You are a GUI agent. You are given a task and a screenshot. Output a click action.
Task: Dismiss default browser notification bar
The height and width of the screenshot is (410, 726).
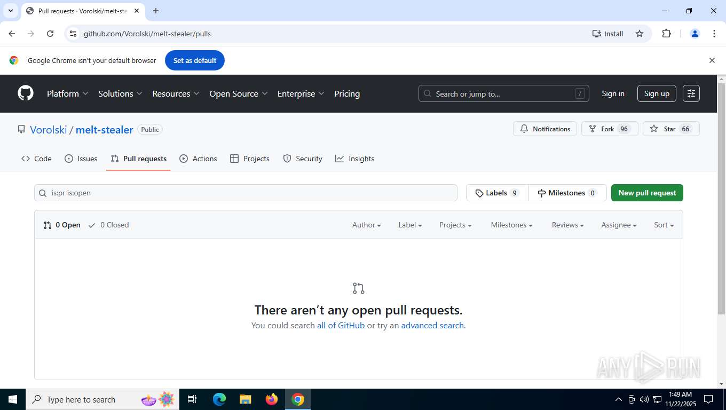(712, 60)
